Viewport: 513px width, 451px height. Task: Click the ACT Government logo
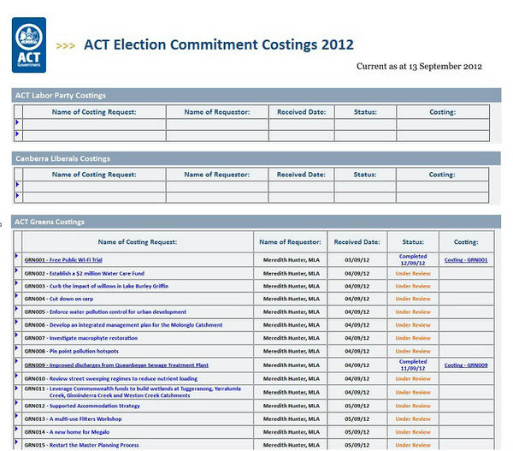point(29,45)
